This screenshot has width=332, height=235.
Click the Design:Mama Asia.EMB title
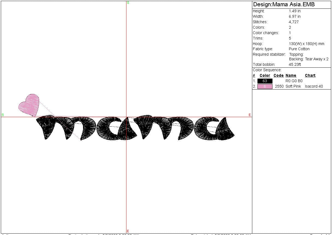click(284, 5)
